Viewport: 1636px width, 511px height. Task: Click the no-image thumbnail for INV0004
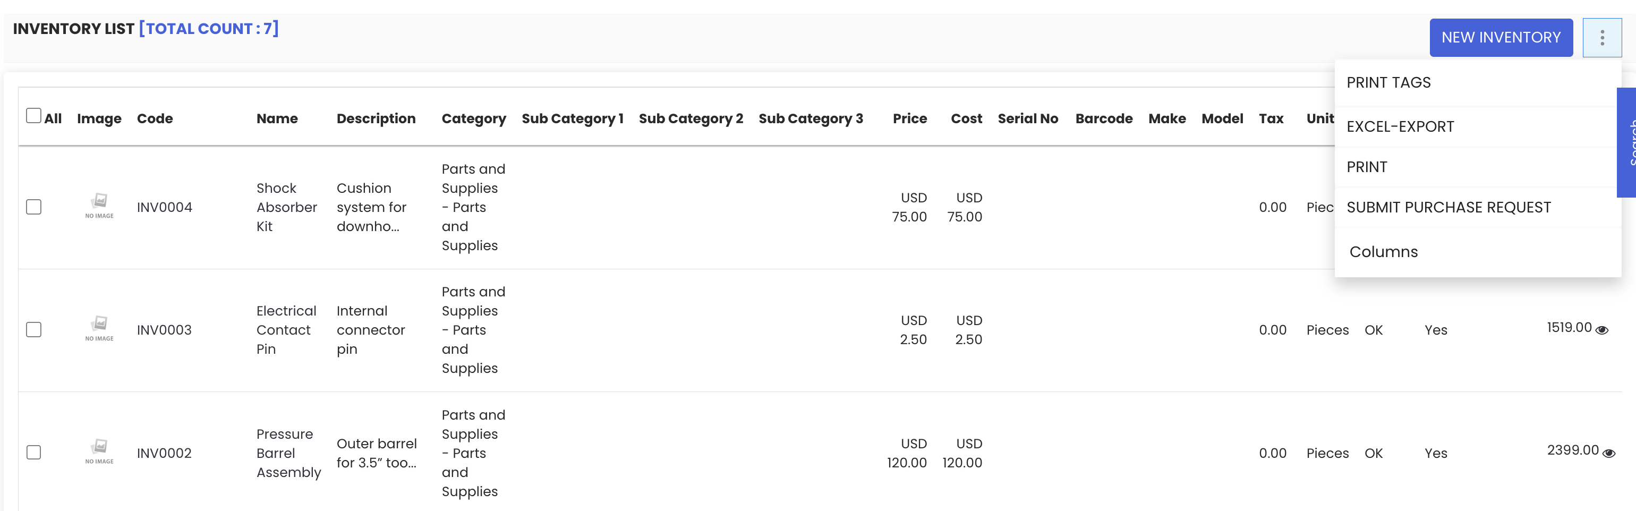[x=100, y=206]
